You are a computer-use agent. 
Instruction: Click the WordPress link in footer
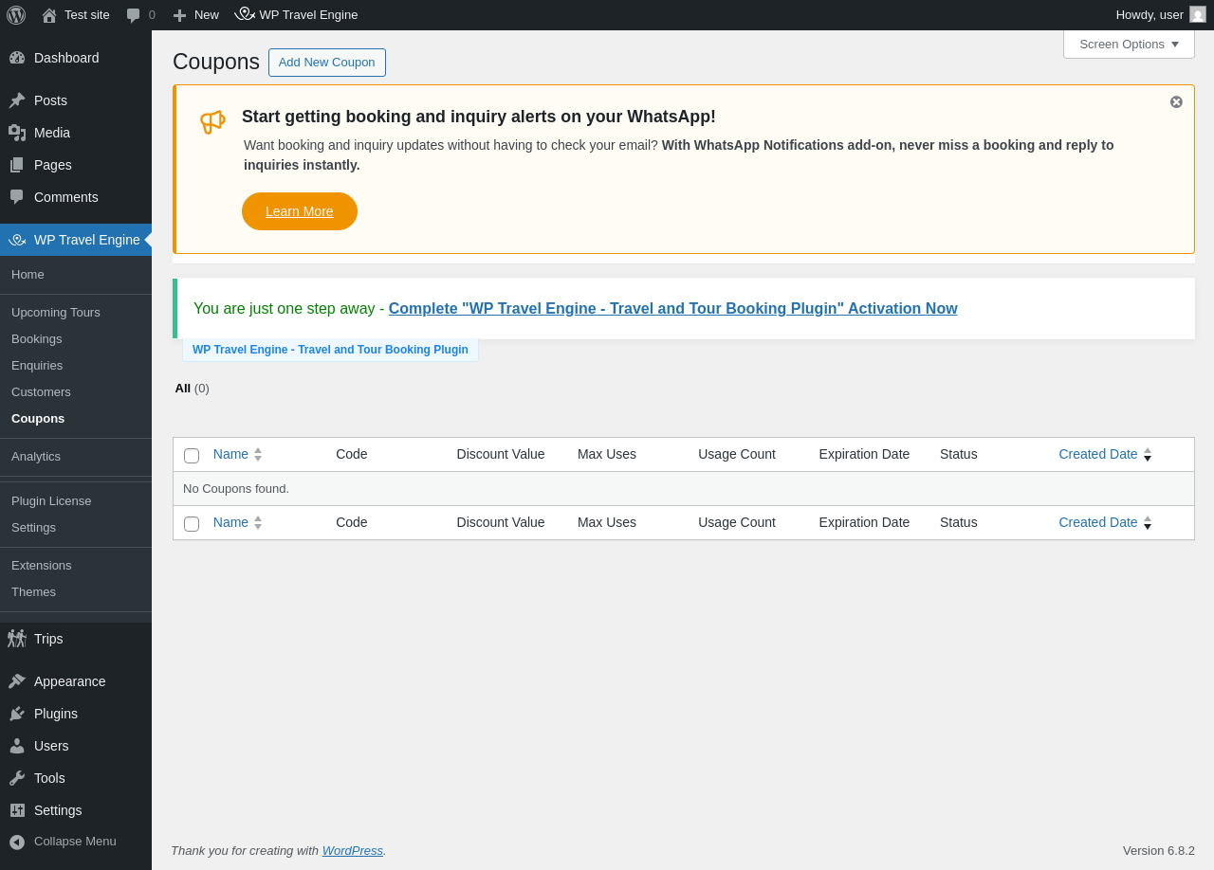pos(352,850)
